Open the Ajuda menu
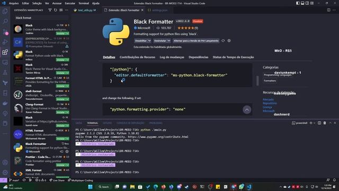Image resolution: width=339 pixels, height=191 pixels. click(95, 3)
